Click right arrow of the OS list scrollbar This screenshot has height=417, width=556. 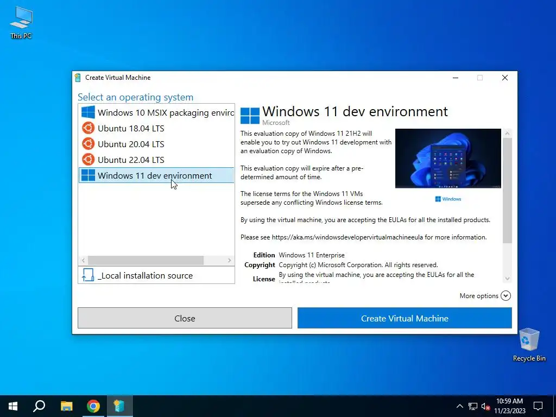coord(230,260)
